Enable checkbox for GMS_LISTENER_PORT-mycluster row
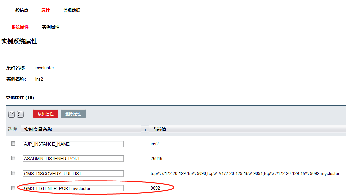 tap(13, 188)
